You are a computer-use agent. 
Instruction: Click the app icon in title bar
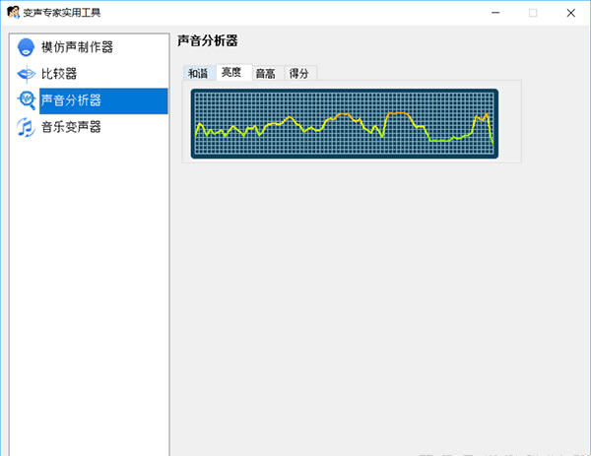(x=13, y=12)
